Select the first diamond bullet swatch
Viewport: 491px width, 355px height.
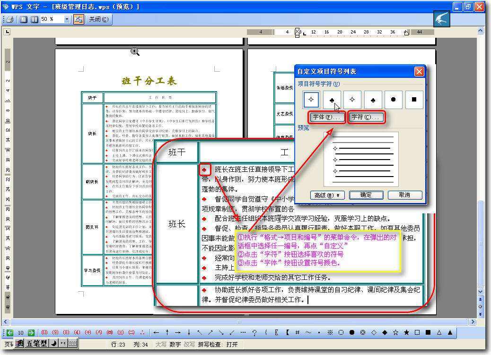311,100
